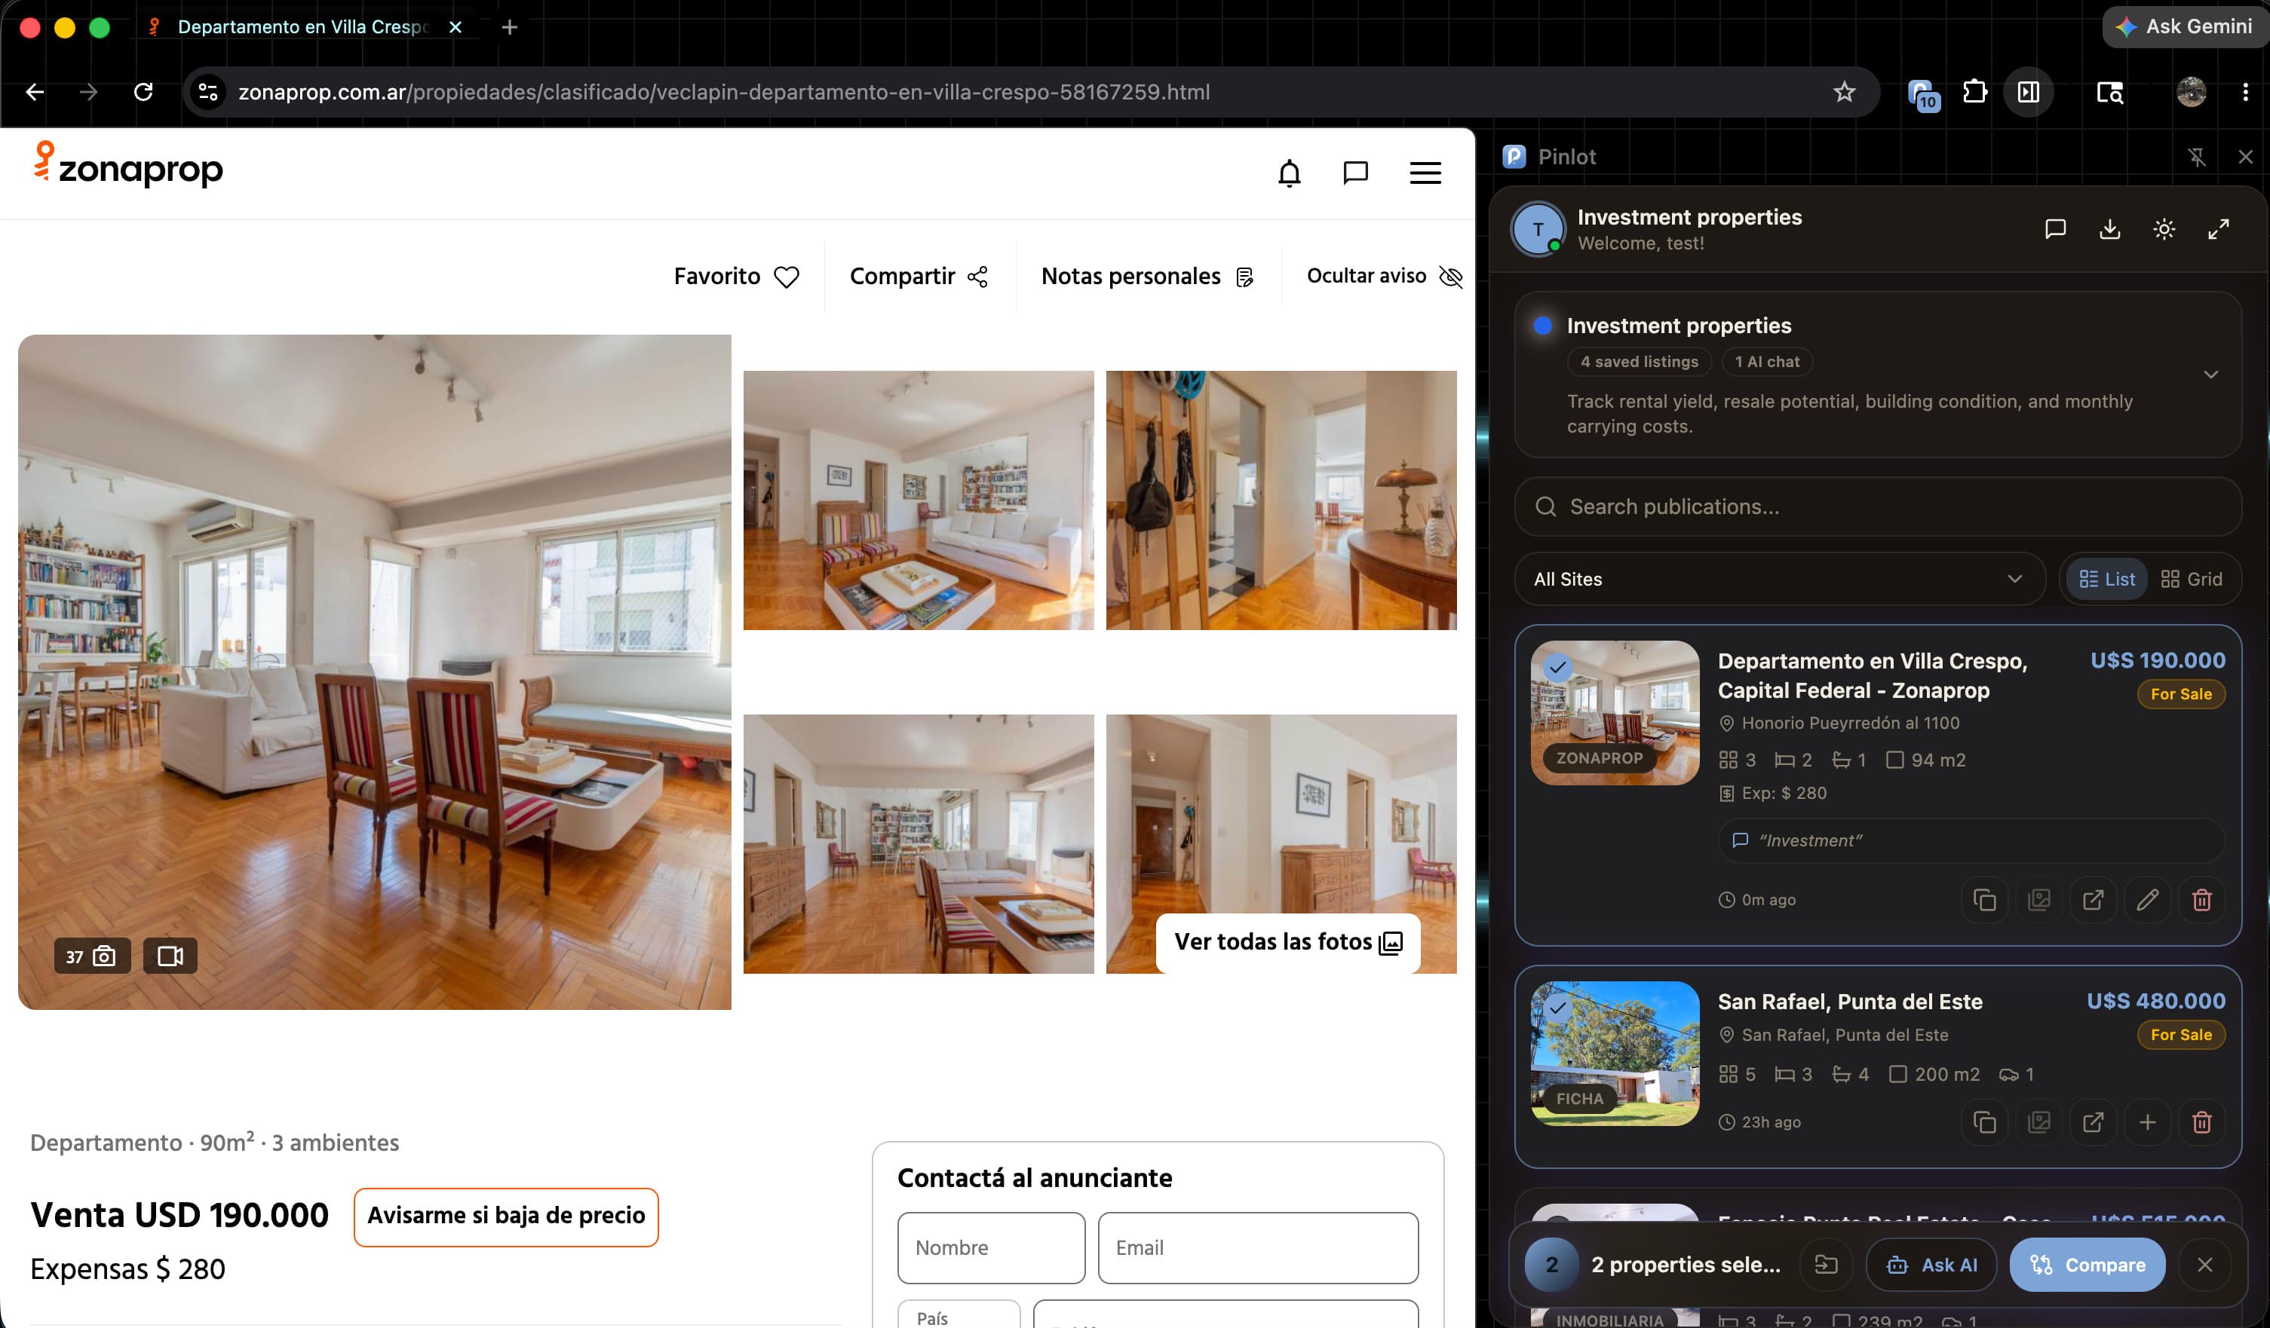
Task: Open entry hall photo with hanging backpack
Action: coord(1281,500)
